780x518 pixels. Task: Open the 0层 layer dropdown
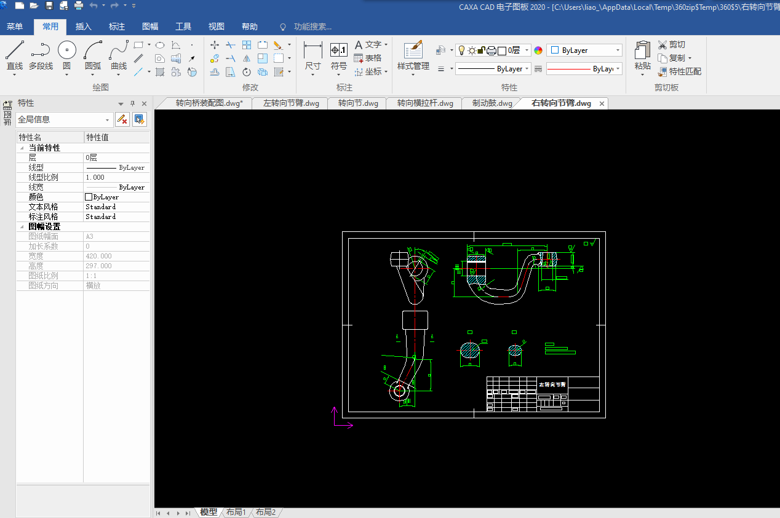point(493,50)
